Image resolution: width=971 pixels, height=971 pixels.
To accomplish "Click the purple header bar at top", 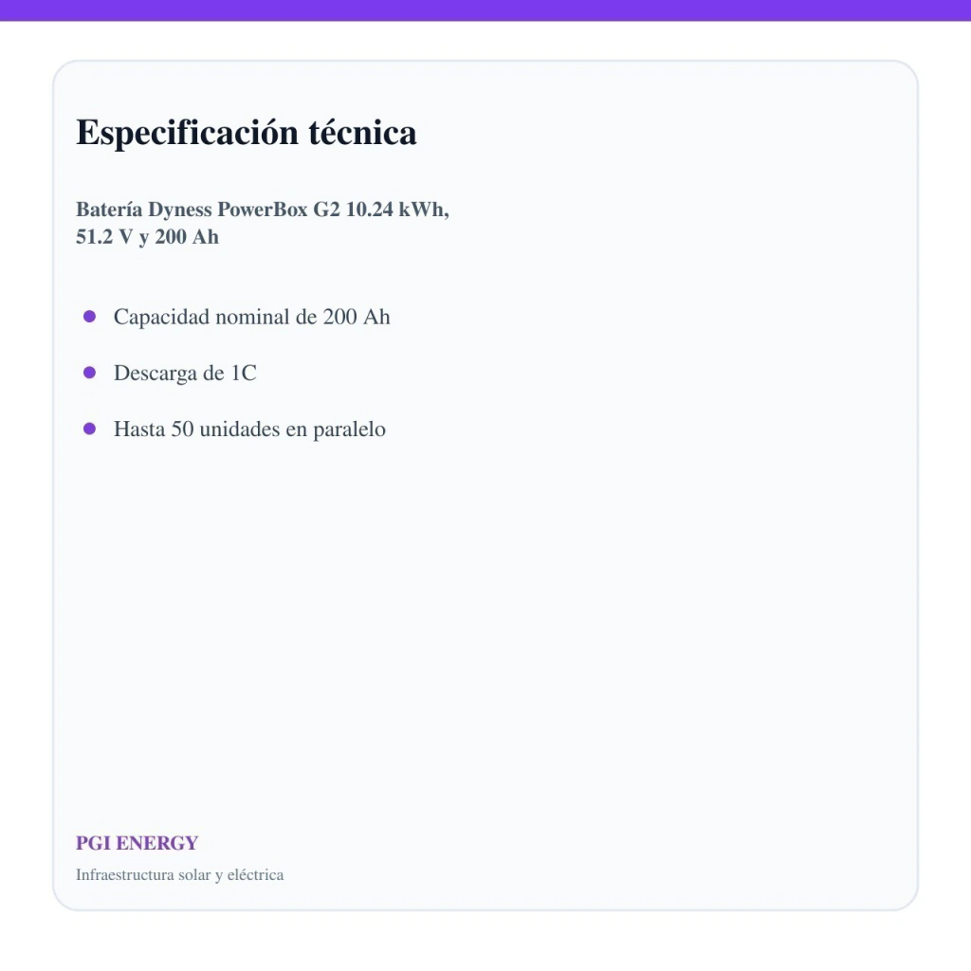I will [485, 10].
